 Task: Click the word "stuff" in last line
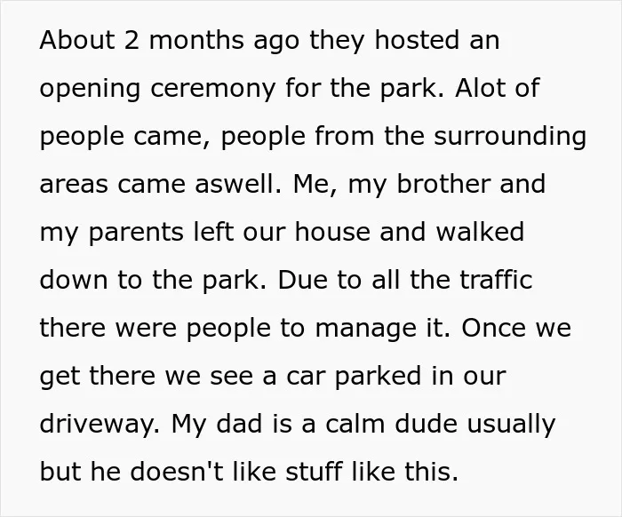[314, 472]
